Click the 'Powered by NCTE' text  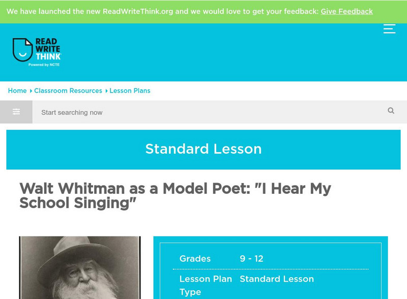[44, 65]
